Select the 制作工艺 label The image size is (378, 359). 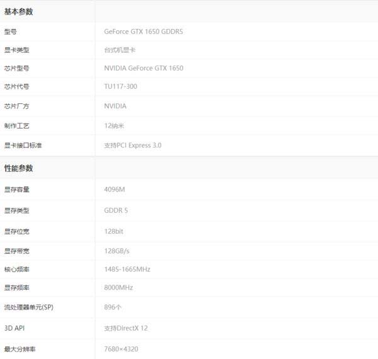point(16,126)
